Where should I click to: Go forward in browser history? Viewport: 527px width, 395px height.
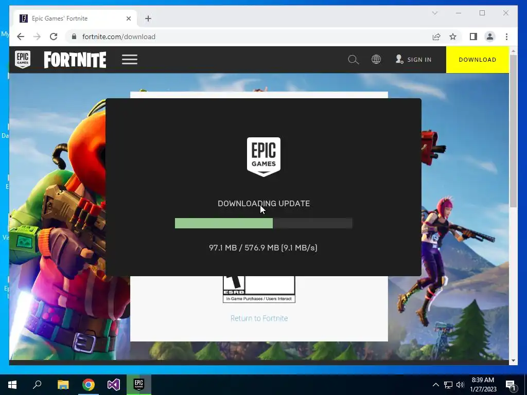(37, 37)
